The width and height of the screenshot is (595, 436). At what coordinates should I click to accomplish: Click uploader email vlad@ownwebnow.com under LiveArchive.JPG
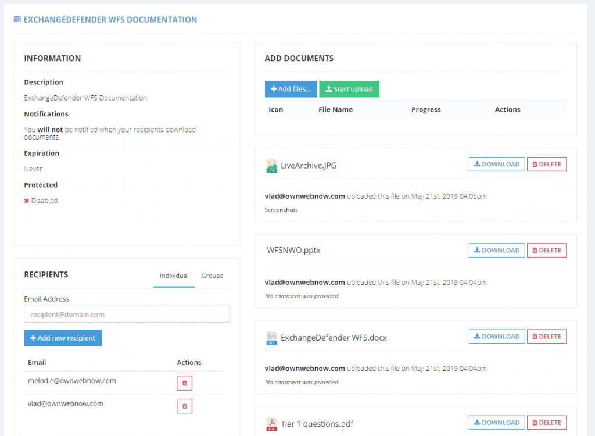click(x=304, y=196)
